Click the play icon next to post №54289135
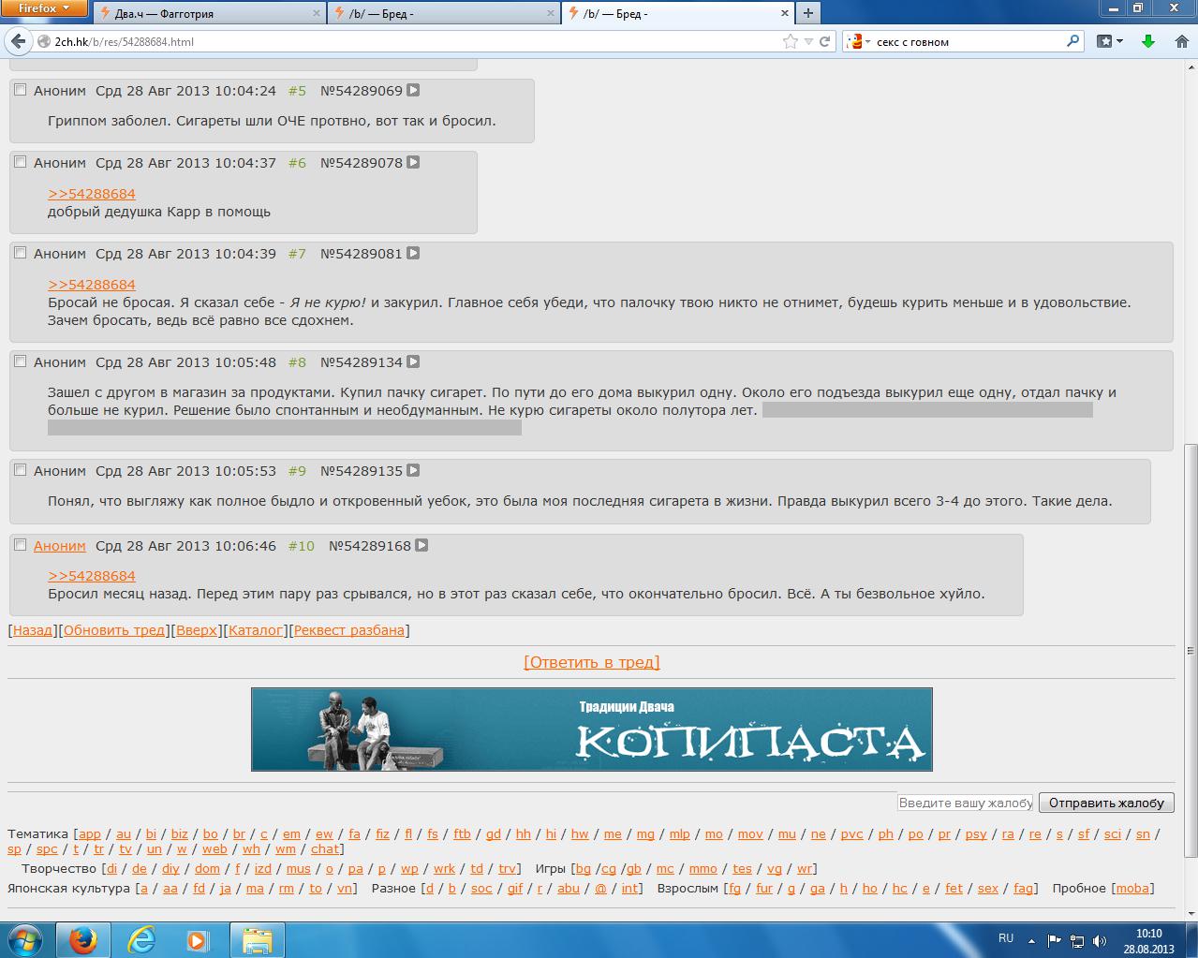The width and height of the screenshot is (1198, 958). click(x=413, y=471)
